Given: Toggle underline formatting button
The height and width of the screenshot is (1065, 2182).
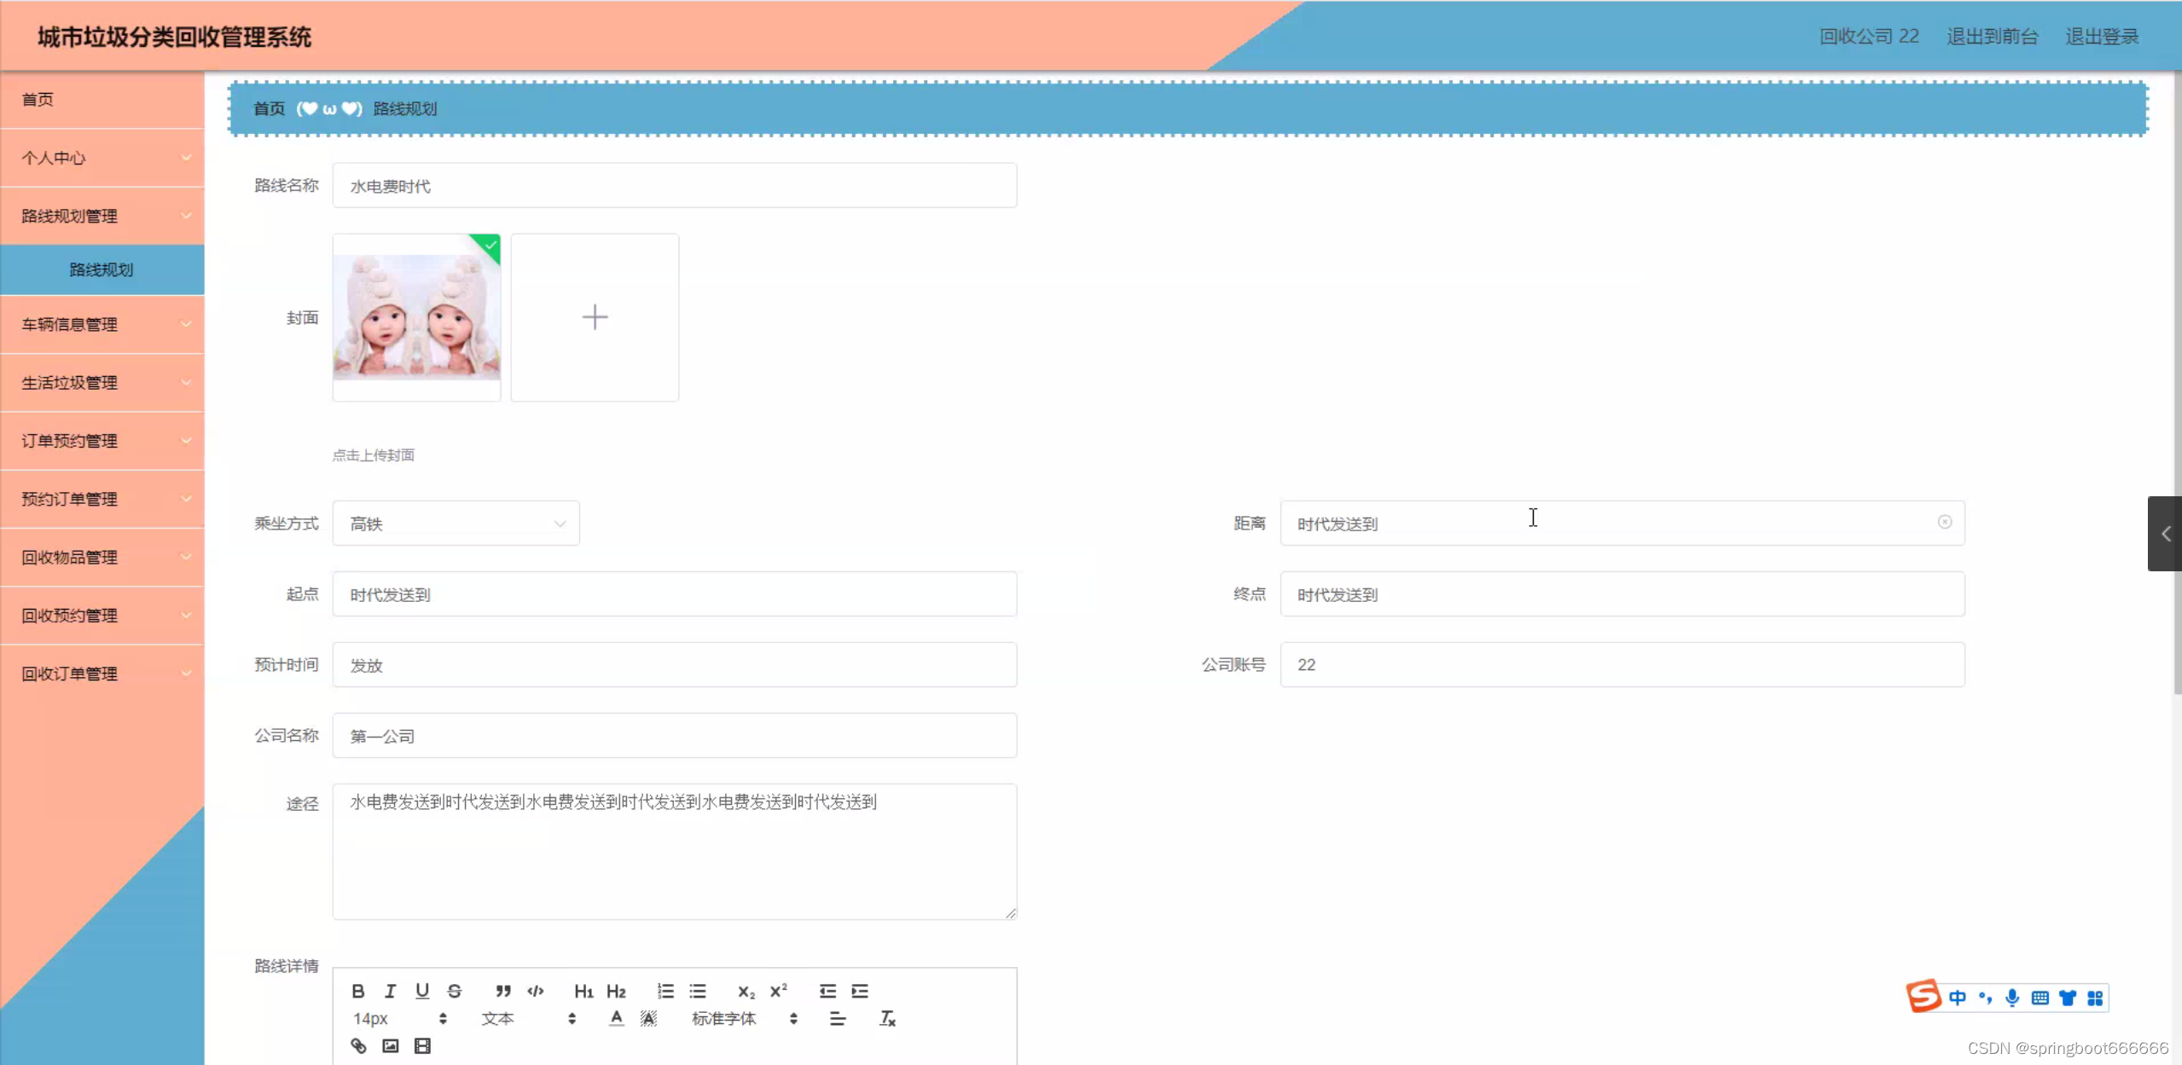Looking at the screenshot, I should coord(421,991).
